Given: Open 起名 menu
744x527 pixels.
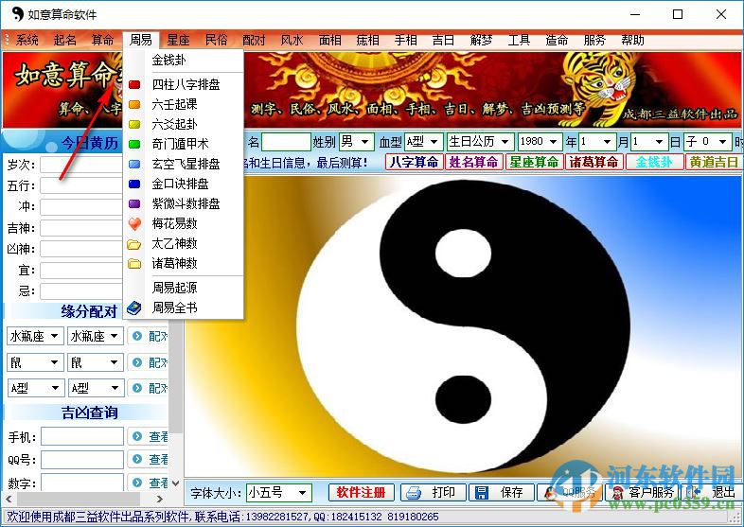Looking at the screenshot, I should click(65, 40).
